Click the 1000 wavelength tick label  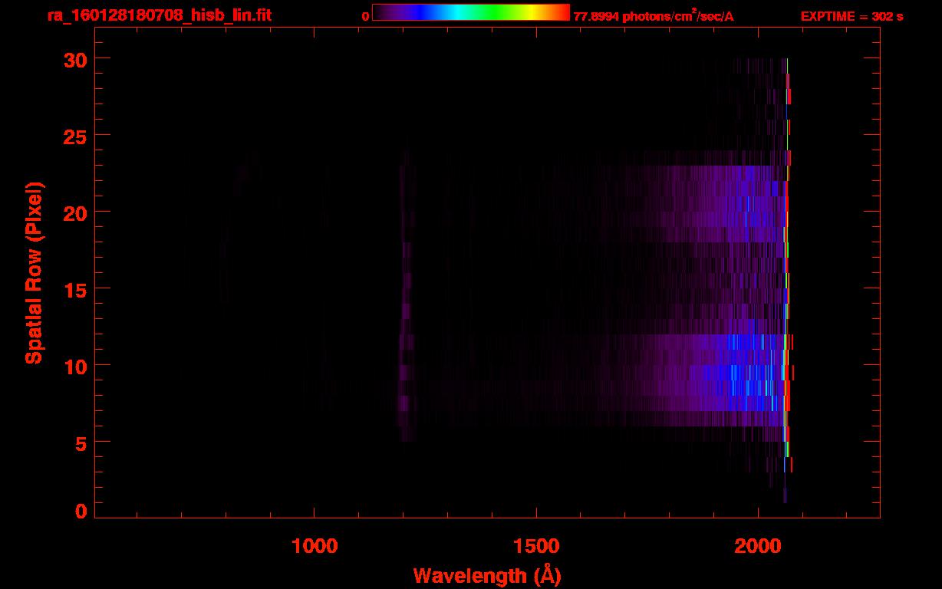click(315, 546)
